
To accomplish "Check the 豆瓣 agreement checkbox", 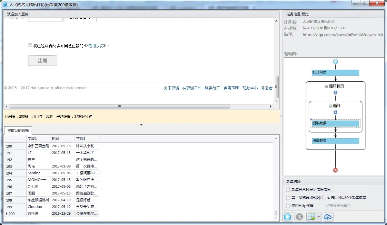I will click(30, 45).
